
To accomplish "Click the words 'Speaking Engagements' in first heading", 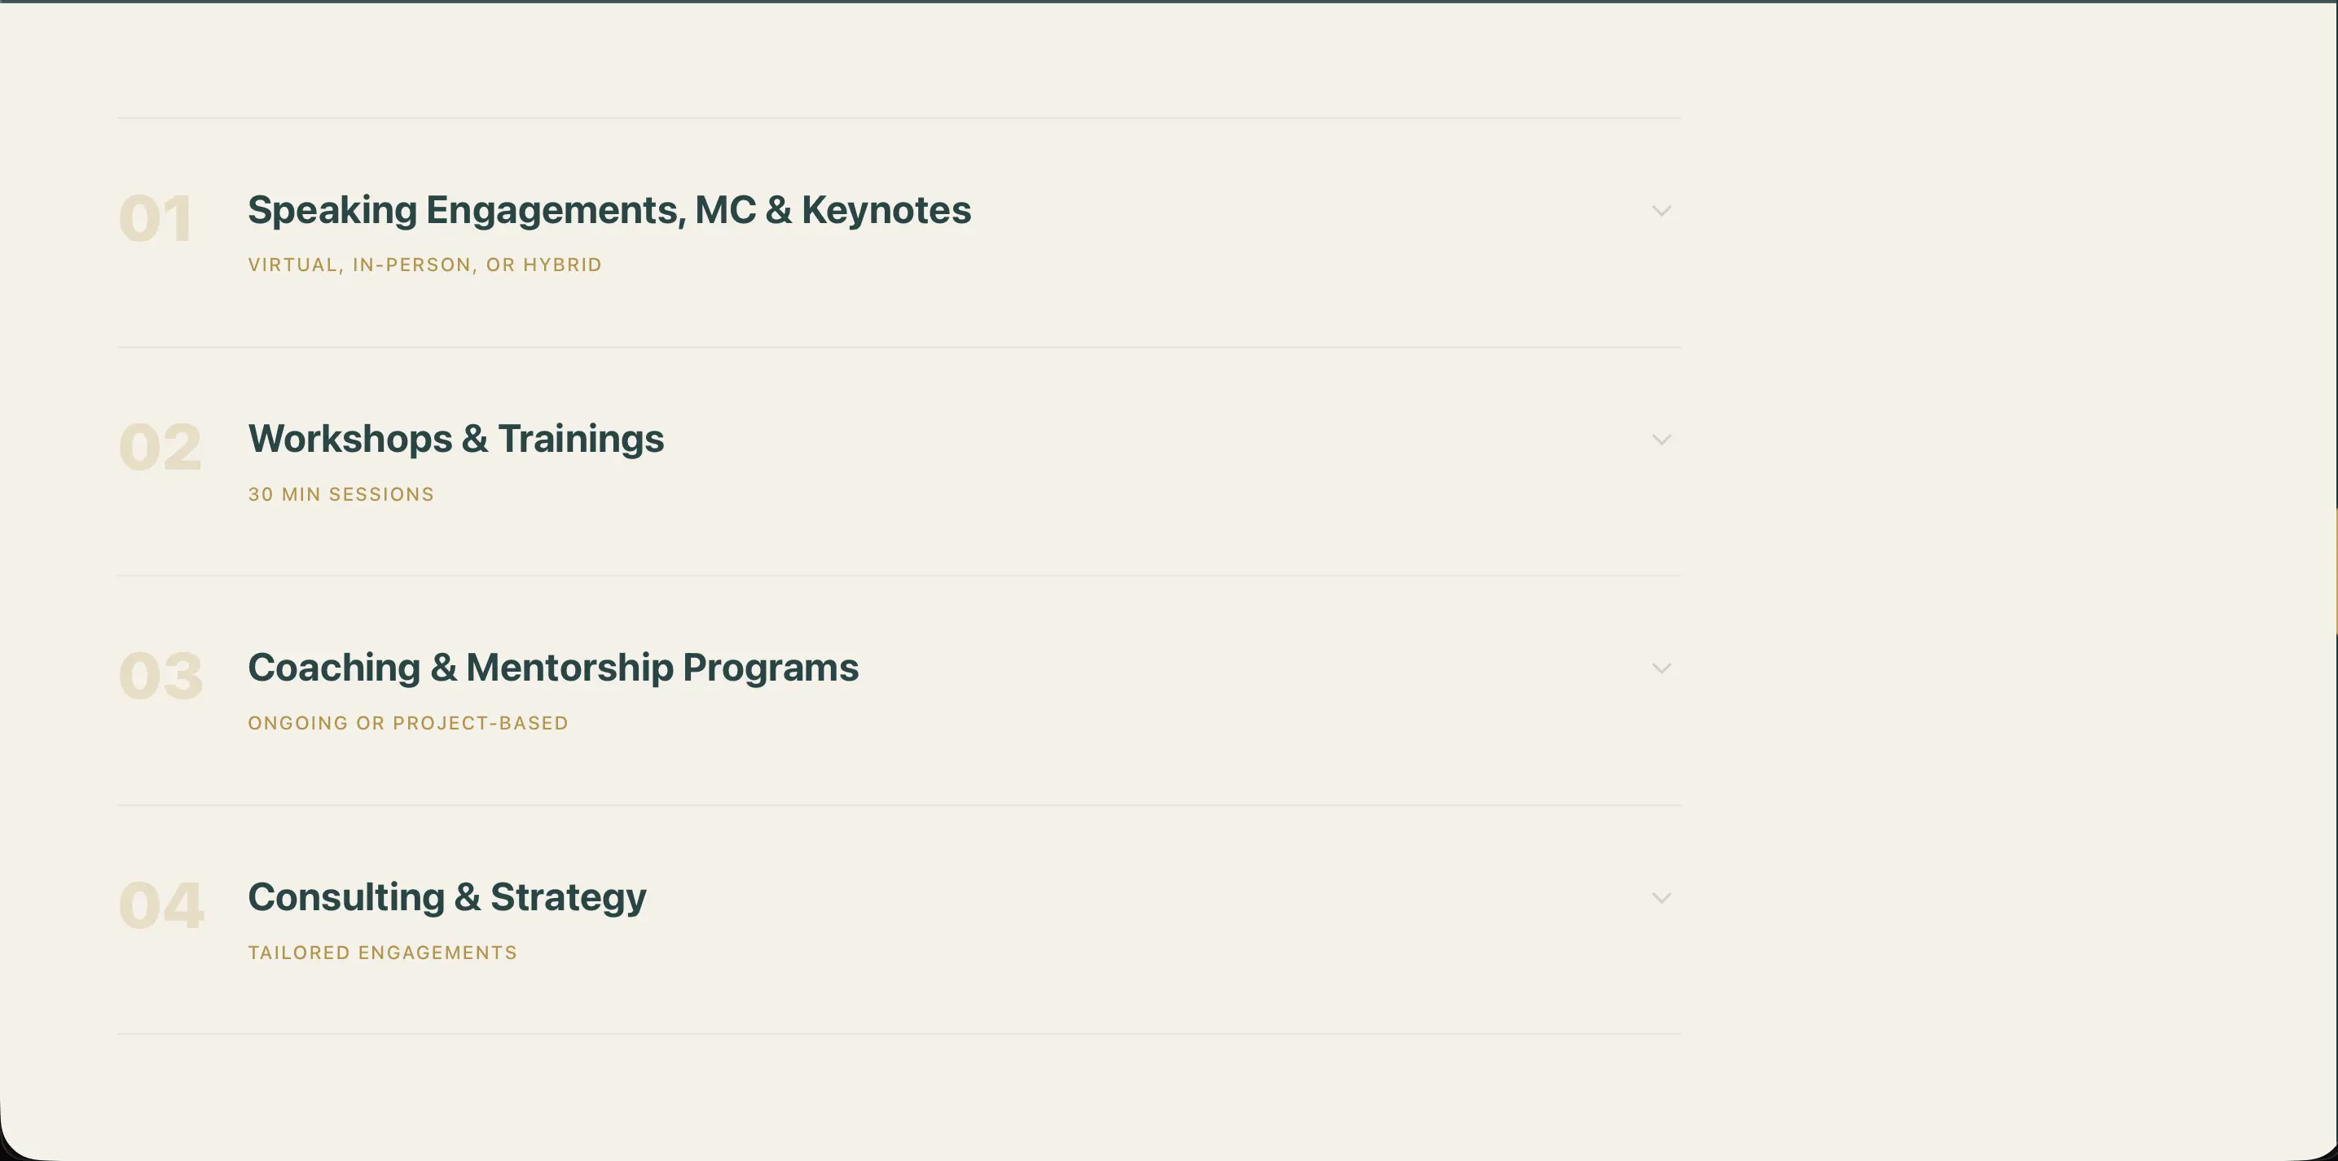I will 463,210.
